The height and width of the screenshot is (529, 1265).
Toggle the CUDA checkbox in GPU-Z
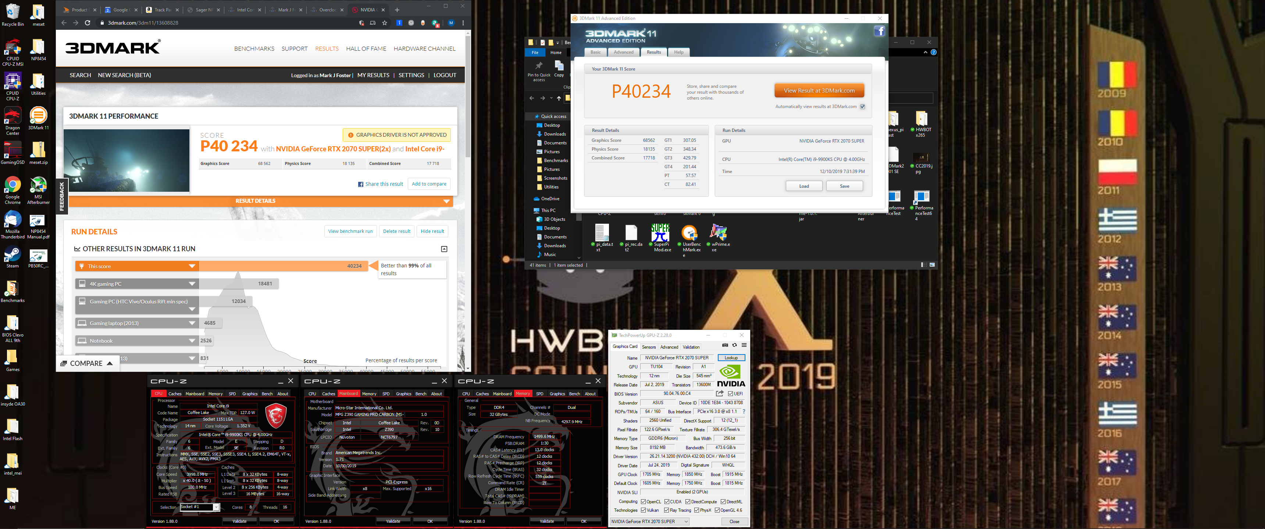click(x=666, y=501)
